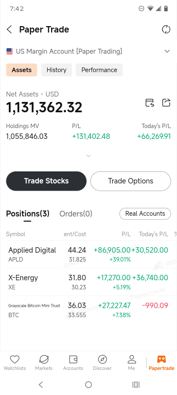This screenshot has width=177, height=395.
Task: Refresh the Paper Trade data
Action: coord(166,30)
